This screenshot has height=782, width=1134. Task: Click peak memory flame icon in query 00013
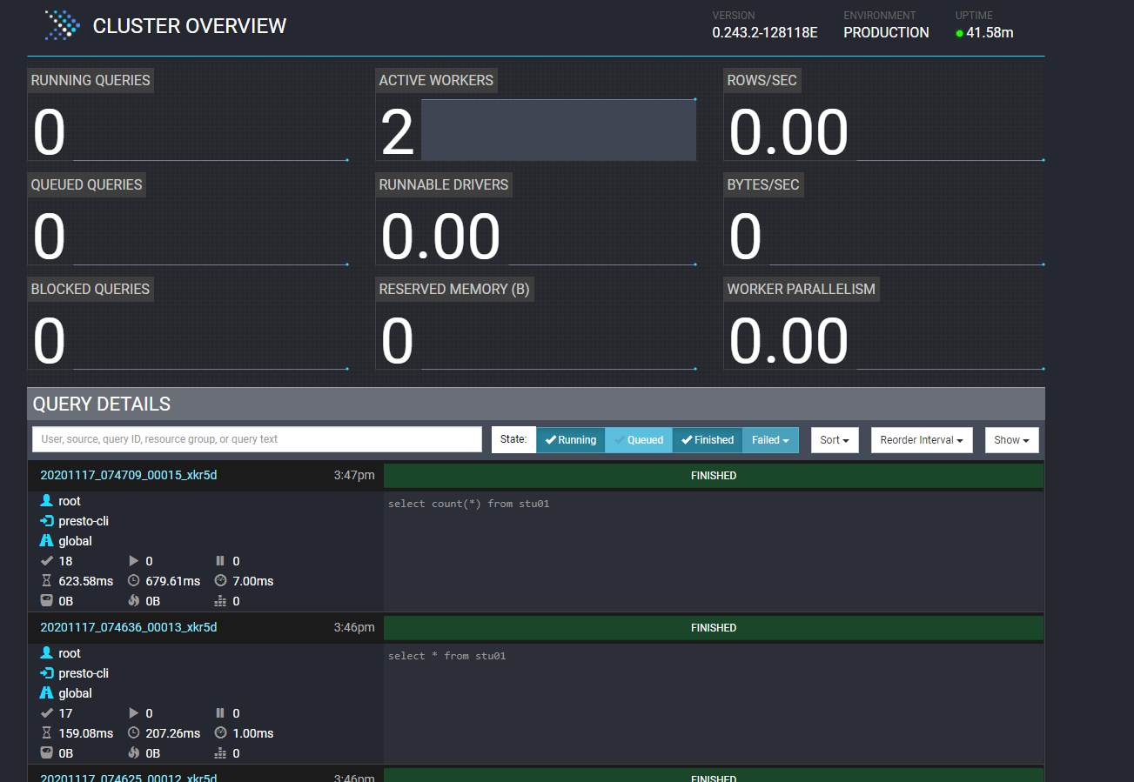click(x=134, y=753)
